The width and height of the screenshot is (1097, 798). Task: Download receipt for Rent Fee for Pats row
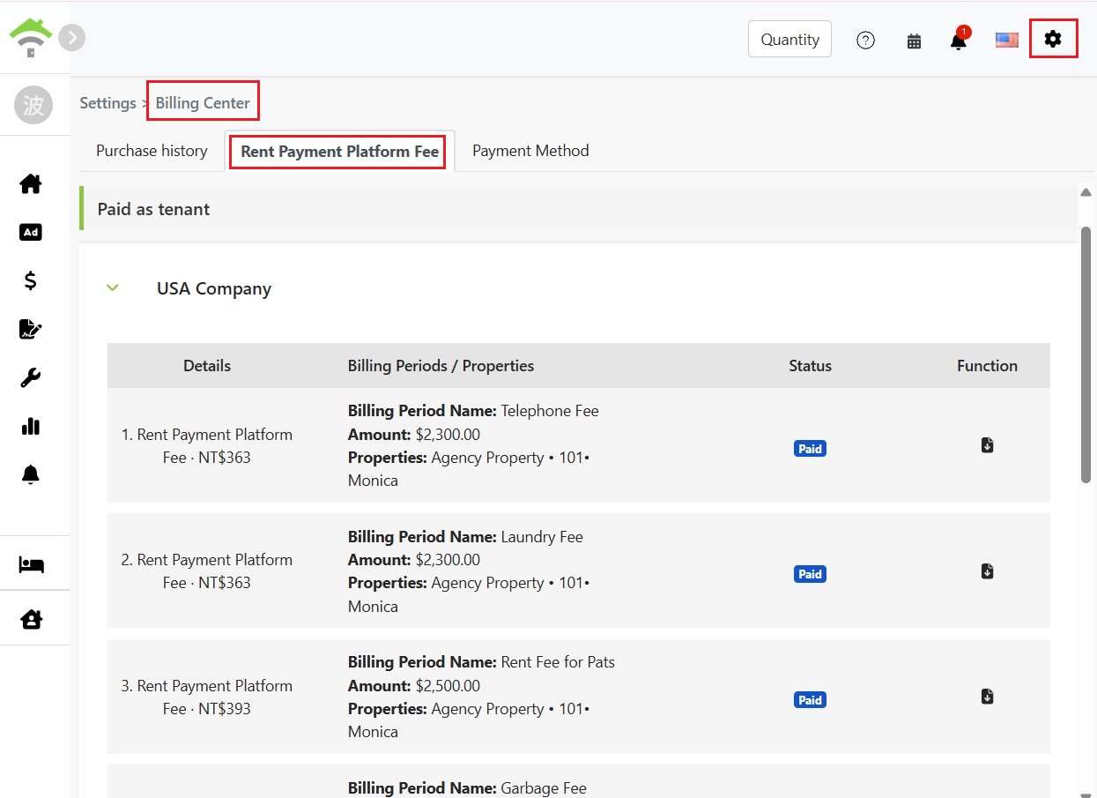(x=988, y=697)
